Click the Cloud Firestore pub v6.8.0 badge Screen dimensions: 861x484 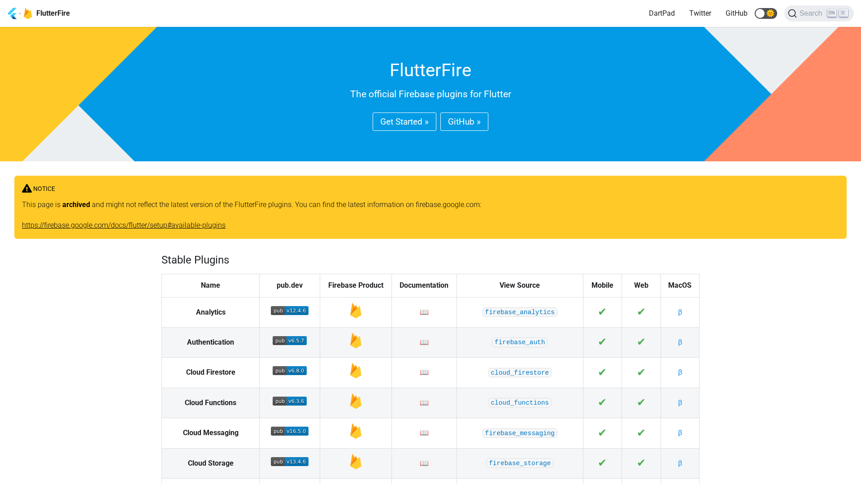pos(290,371)
